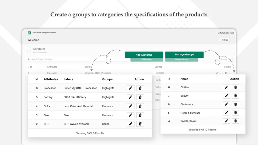Image resolution: width=258 pixels, height=145 pixels.
Task: Delete the Processor attribute row
Action: 140,88
